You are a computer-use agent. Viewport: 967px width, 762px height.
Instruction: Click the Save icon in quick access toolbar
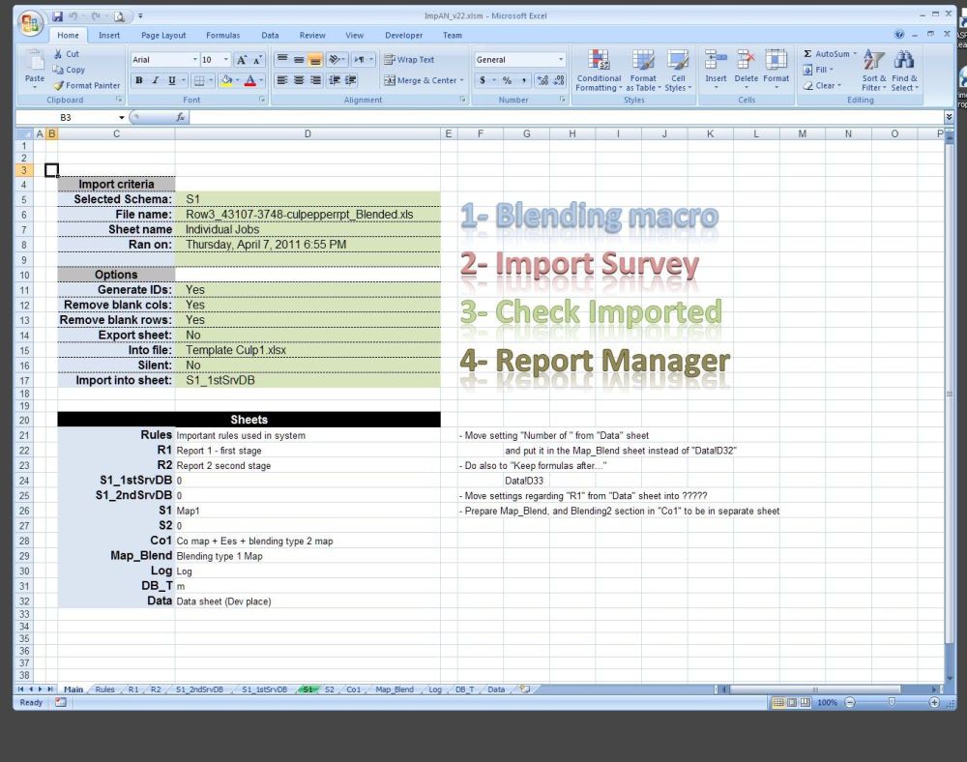[58, 16]
